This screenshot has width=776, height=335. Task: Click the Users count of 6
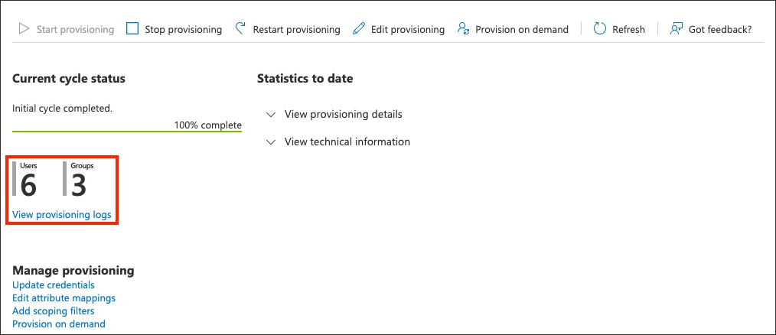[28, 185]
